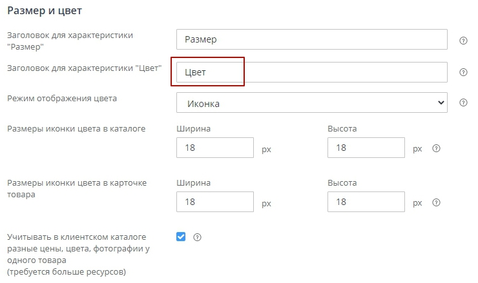The width and height of the screenshot is (478, 283).
Task: Click help icon beside the "Размер" title field
Action: tap(463, 40)
